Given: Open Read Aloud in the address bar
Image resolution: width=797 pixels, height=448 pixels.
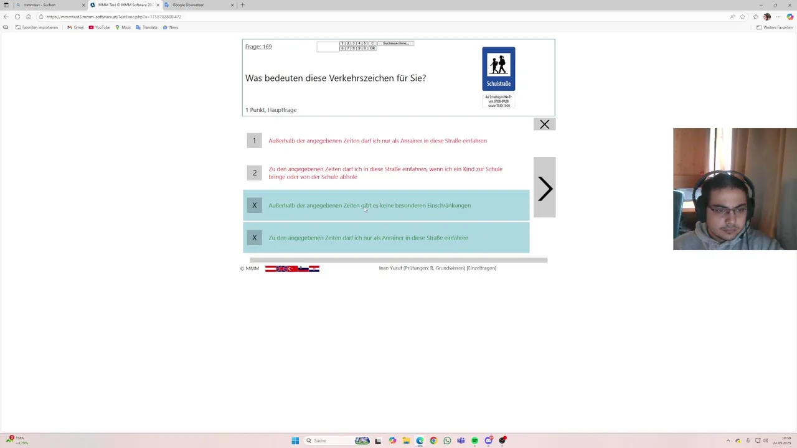Looking at the screenshot, I should pos(733,17).
